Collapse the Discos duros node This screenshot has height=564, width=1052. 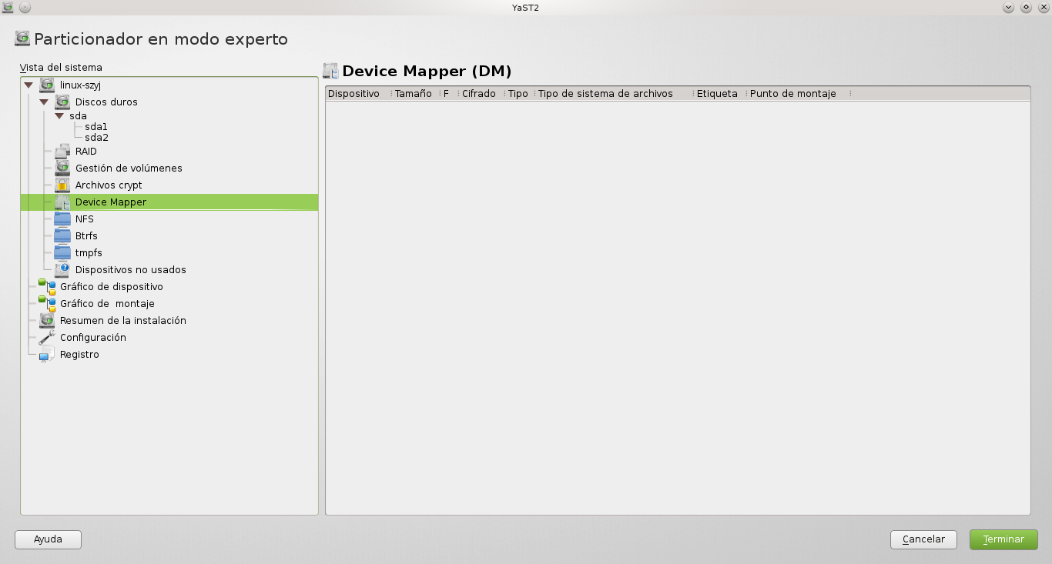pyautogui.click(x=43, y=102)
